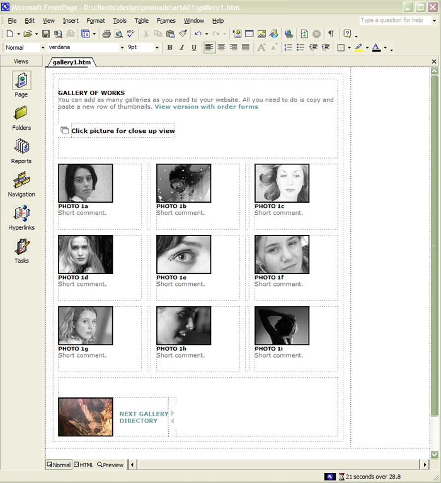Select the Navigation view icon
This screenshot has width=441, height=483.
21,184
